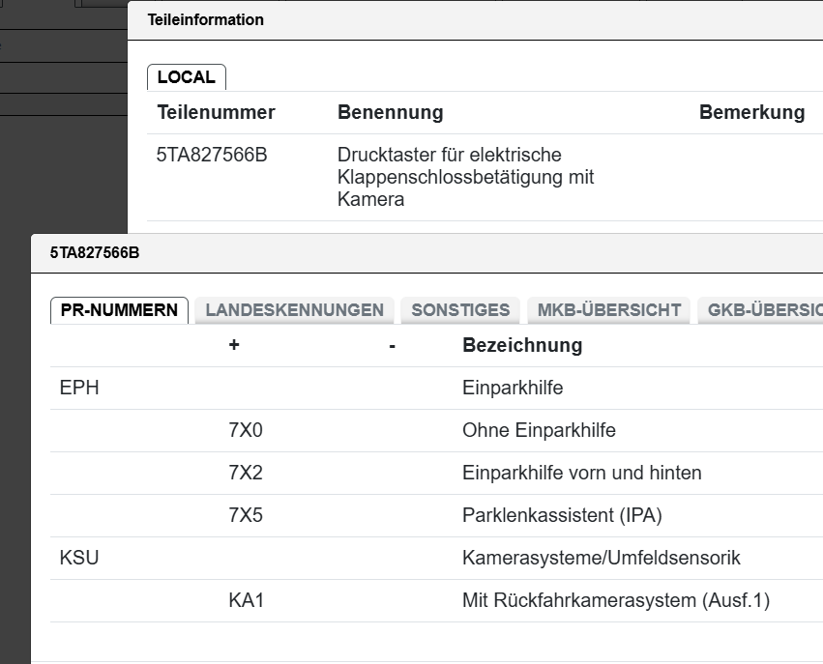This screenshot has height=664, width=823.
Task: Select the Drucktaster part description text
Action: tap(465, 177)
